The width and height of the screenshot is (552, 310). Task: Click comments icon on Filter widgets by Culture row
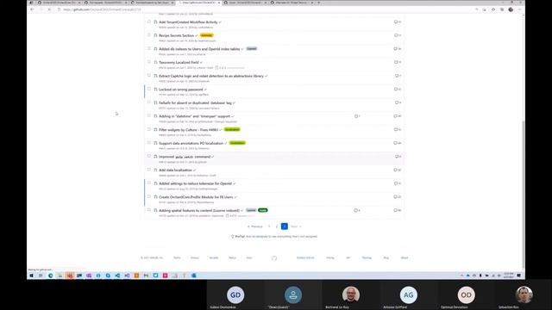[398, 129]
